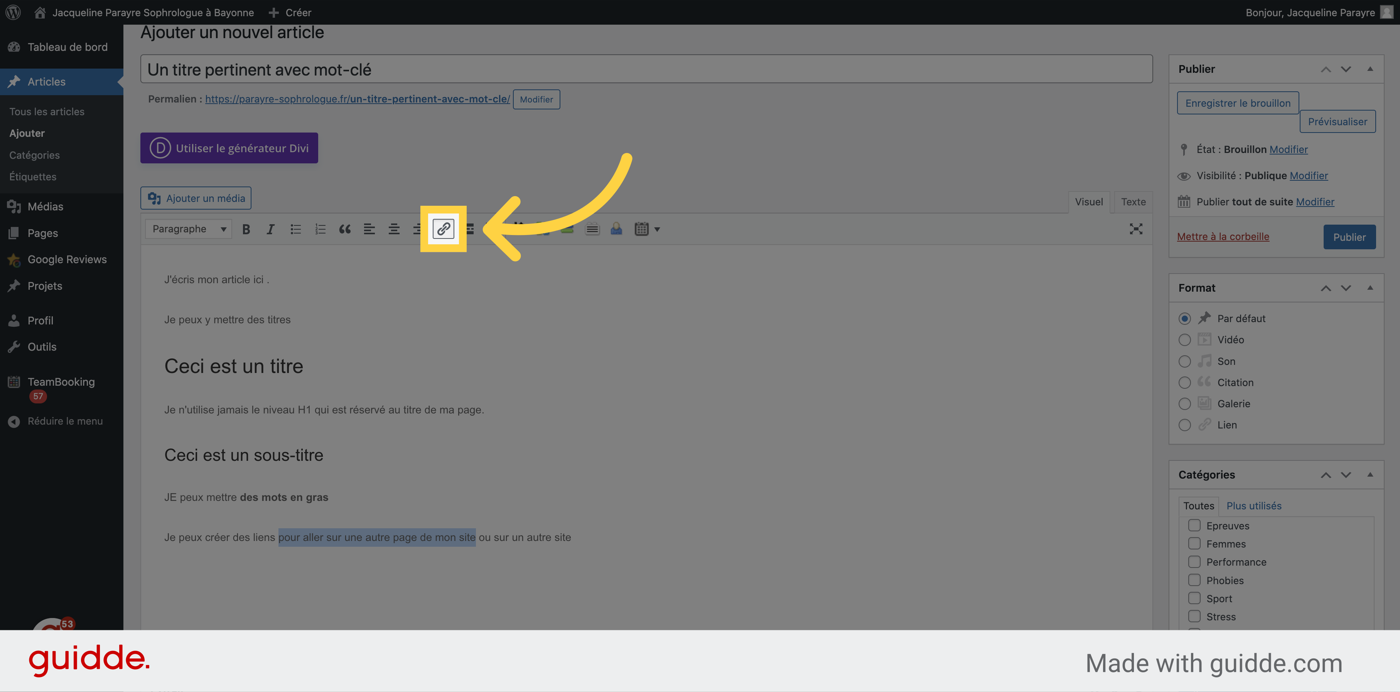Move the Catégories panel down
The height and width of the screenshot is (692, 1400).
point(1346,474)
